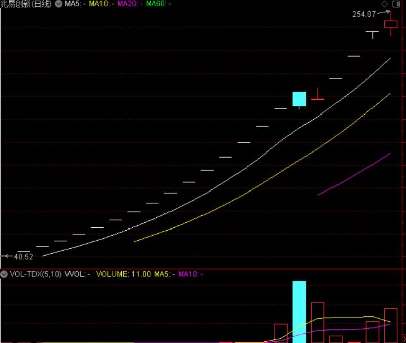Click the large cyan candlestick body
Image resolution: width=406 pixels, height=343 pixels.
pyautogui.click(x=299, y=99)
